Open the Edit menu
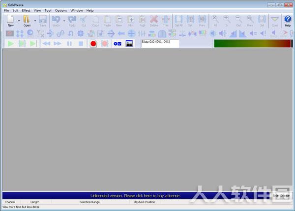The width and height of the screenshot is (295, 211). tap(15, 10)
